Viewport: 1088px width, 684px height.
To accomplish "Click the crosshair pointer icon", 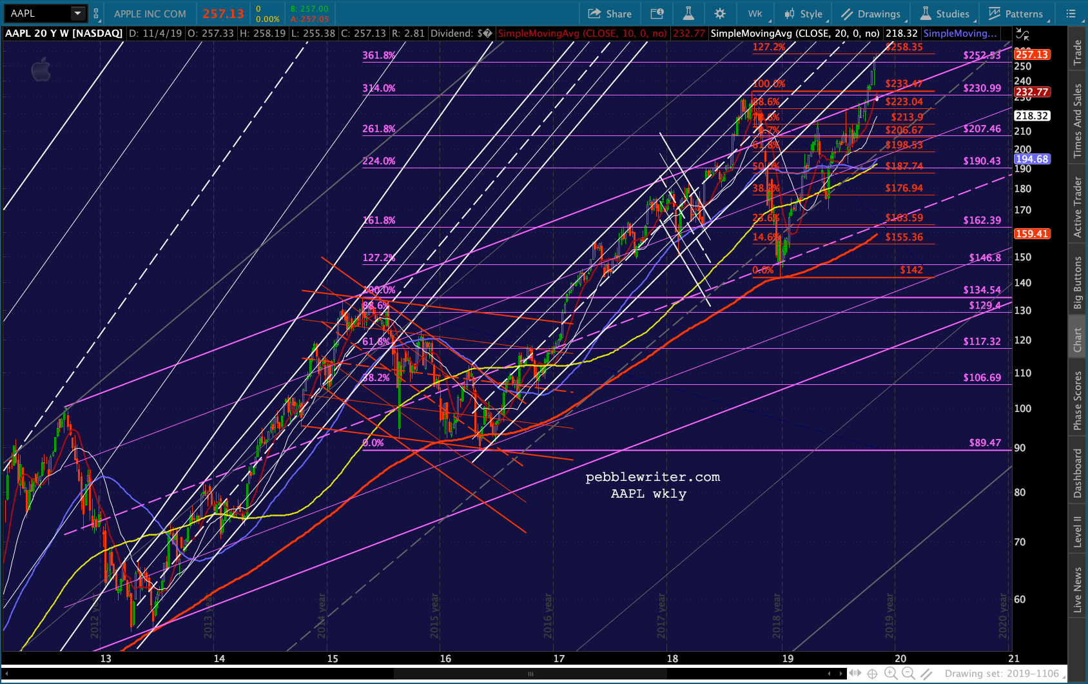I will pos(872,674).
